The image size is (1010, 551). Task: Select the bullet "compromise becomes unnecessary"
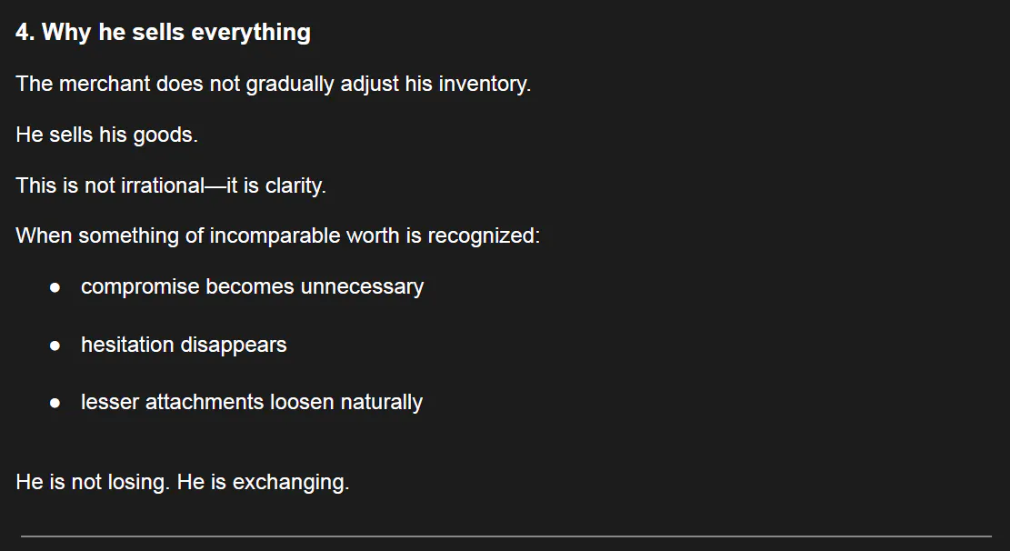[x=252, y=287]
